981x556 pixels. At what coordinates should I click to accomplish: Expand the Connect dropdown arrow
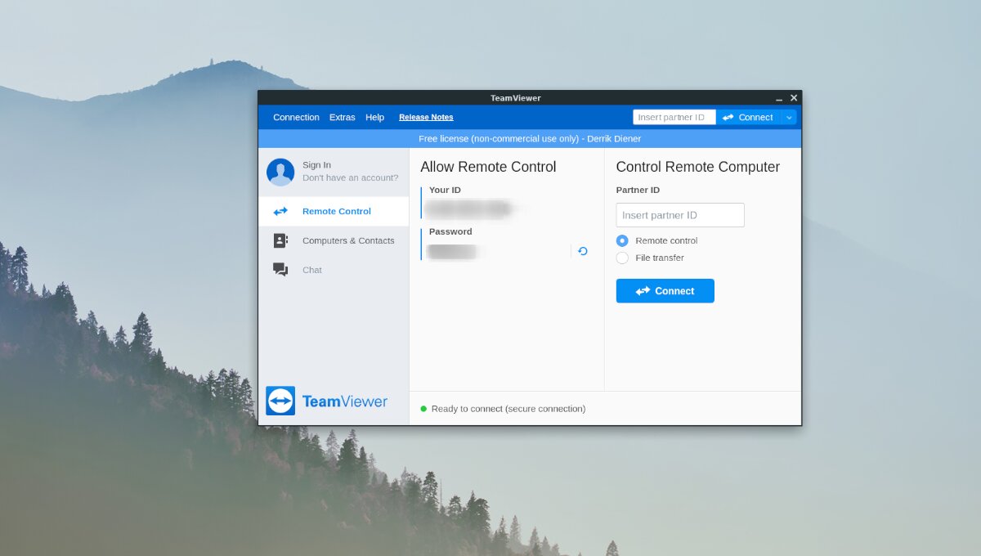click(788, 117)
